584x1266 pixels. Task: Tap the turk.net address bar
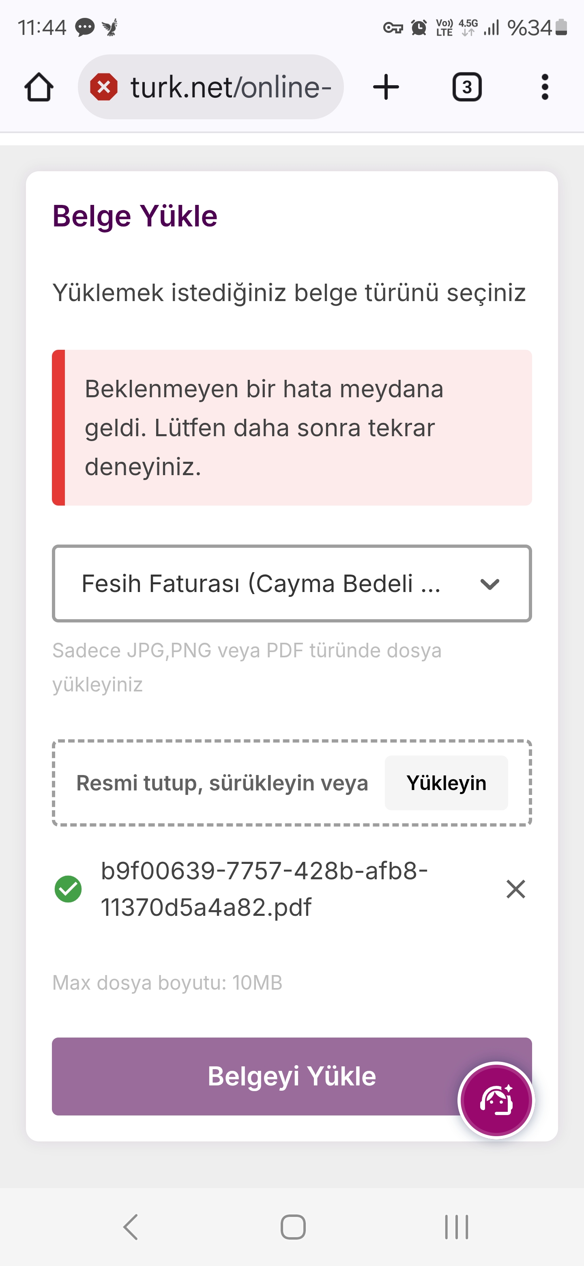pyautogui.click(x=231, y=88)
